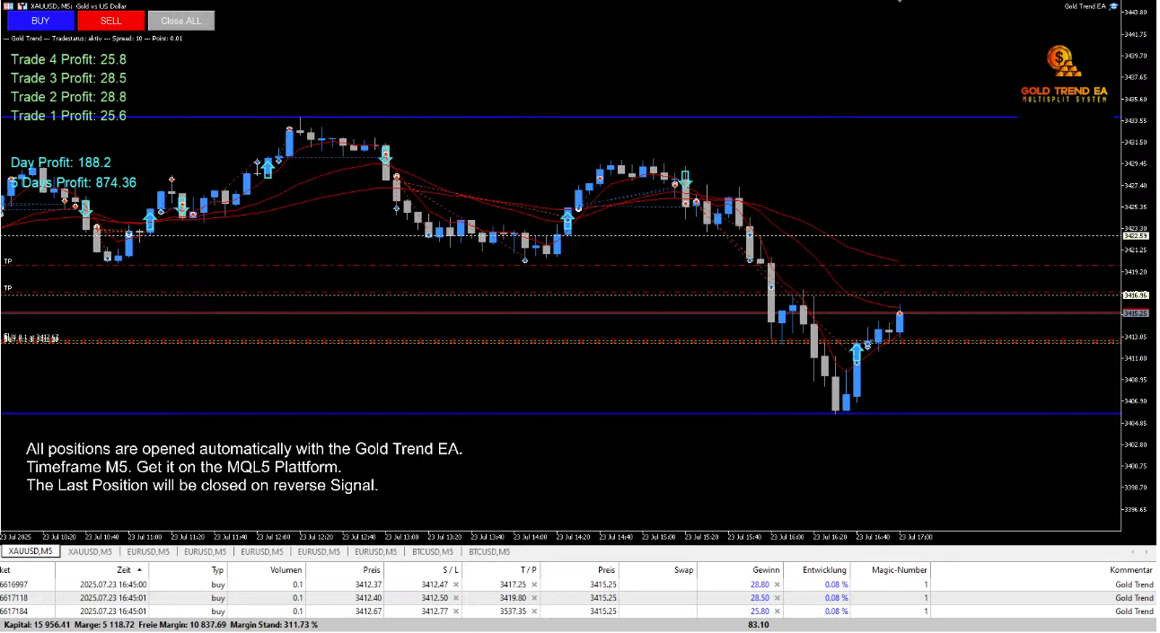Close the position with 25.80 profit via x
The width and height of the screenshot is (1160, 633).
tap(777, 611)
